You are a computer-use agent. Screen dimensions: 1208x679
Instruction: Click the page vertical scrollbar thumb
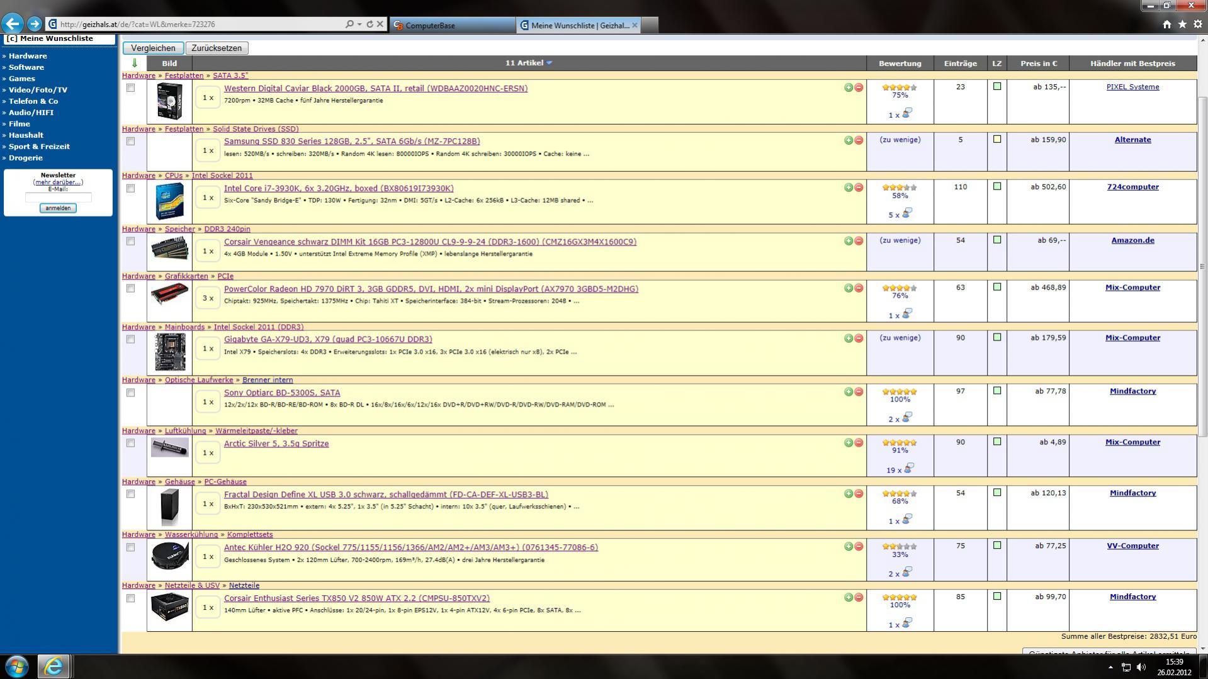point(1202,267)
